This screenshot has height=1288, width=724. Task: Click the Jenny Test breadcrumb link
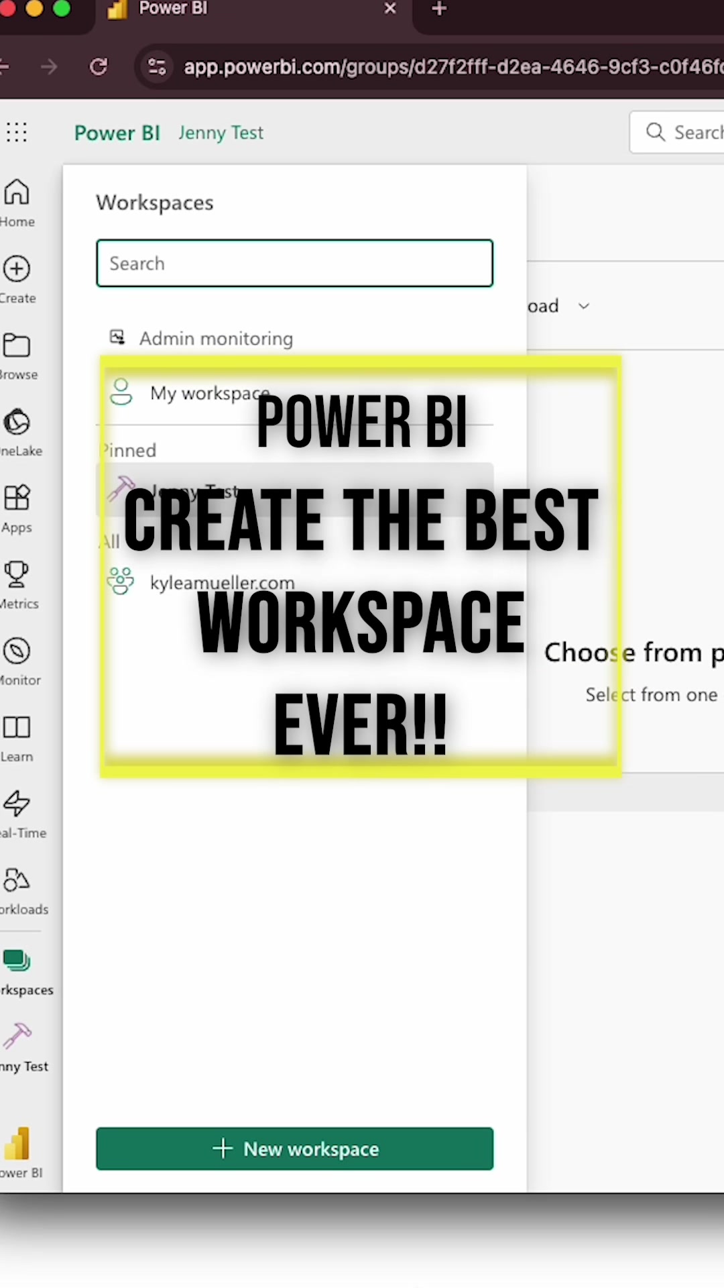point(221,133)
